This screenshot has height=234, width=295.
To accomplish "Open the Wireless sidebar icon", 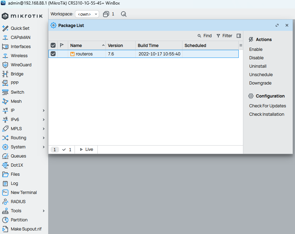I will (x=5, y=56).
